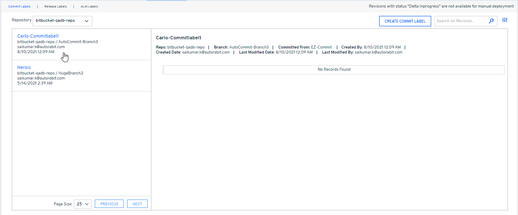Switch to the Commit Labels tab
518x215 pixels.
click(x=19, y=7)
